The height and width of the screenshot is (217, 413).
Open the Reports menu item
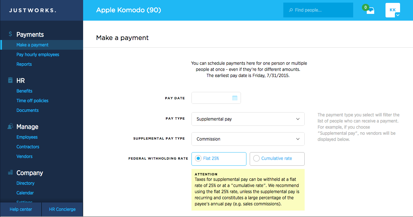[x=24, y=64]
